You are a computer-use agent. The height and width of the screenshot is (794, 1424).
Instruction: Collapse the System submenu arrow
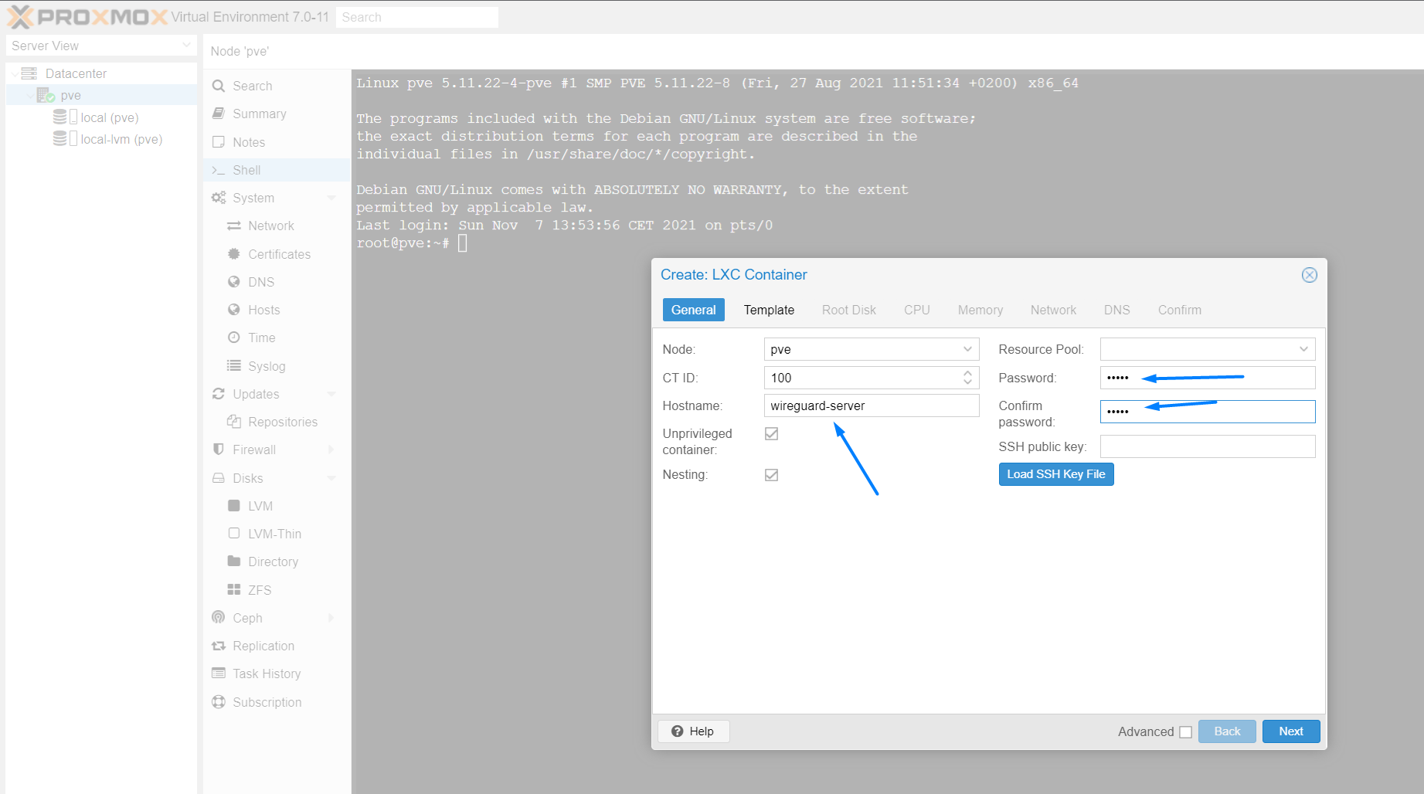pyautogui.click(x=331, y=198)
